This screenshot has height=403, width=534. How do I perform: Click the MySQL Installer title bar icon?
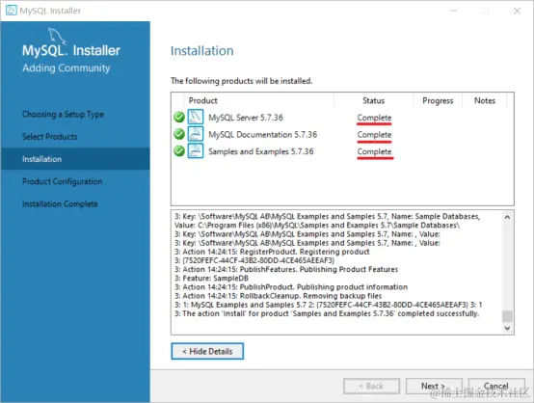tap(12, 11)
